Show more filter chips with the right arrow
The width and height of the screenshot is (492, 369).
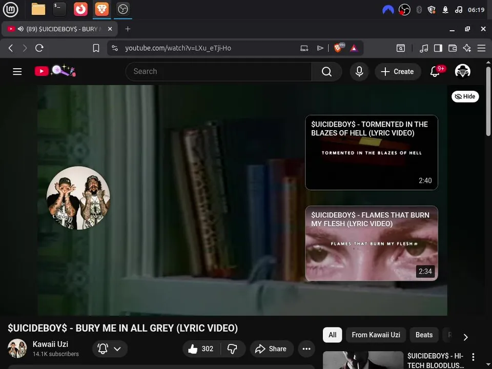pyautogui.click(x=466, y=337)
